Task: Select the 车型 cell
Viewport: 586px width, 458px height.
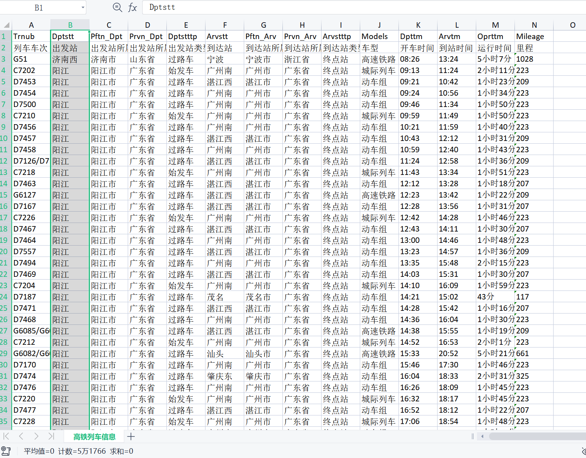Action: point(379,48)
